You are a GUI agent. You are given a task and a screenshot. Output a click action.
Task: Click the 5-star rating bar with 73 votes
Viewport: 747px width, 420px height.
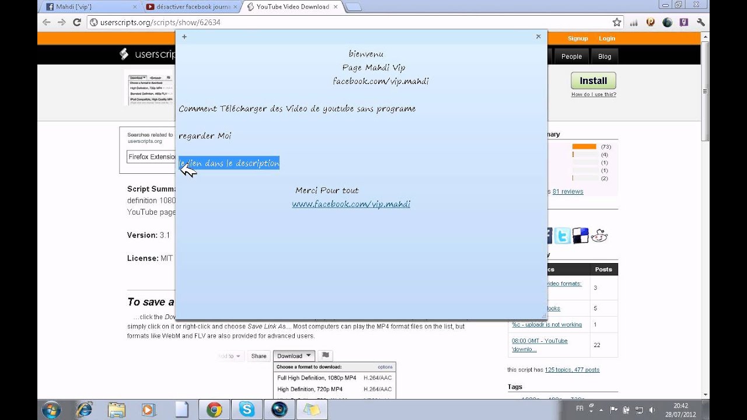click(x=585, y=146)
